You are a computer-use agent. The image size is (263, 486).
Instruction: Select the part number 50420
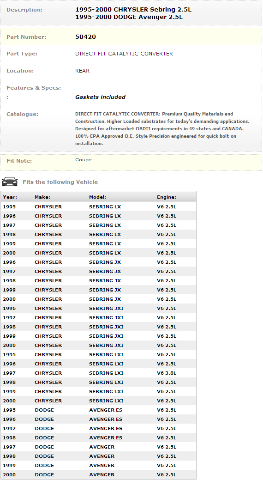(85, 36)
